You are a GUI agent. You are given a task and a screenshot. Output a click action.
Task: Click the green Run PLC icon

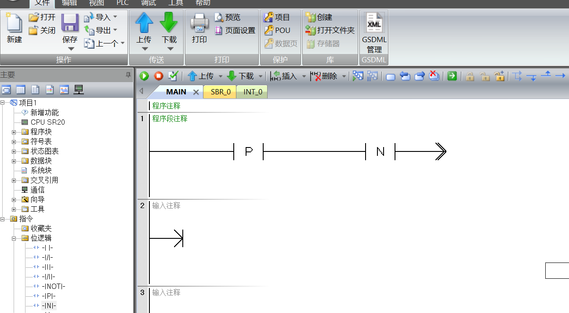point(144,76)
